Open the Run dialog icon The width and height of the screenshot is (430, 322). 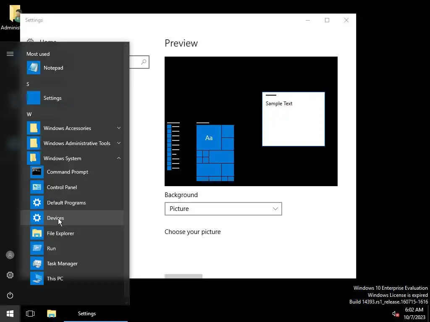tap(37, 248)
